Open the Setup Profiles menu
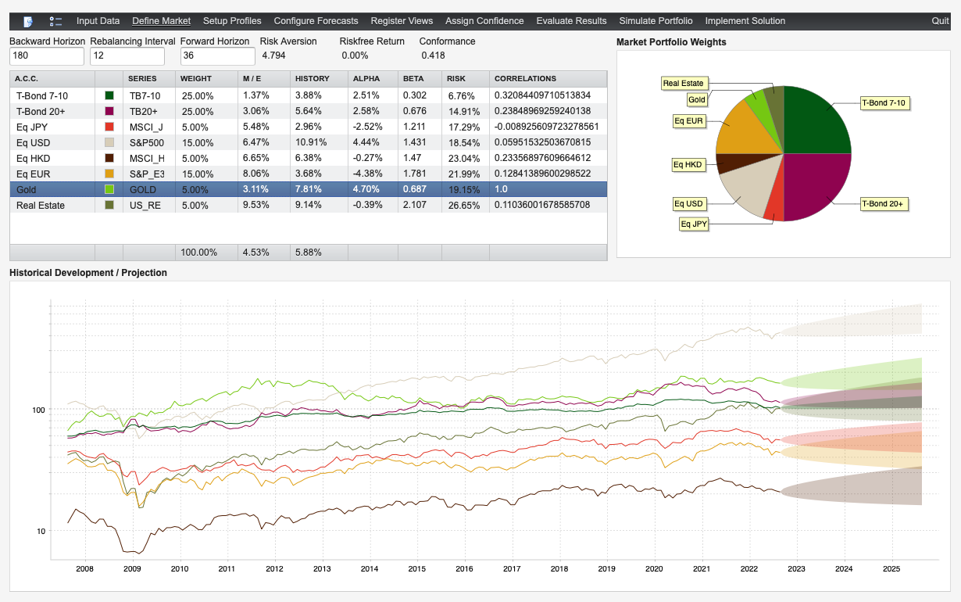The image size is (961, 602). pos(232,21)
